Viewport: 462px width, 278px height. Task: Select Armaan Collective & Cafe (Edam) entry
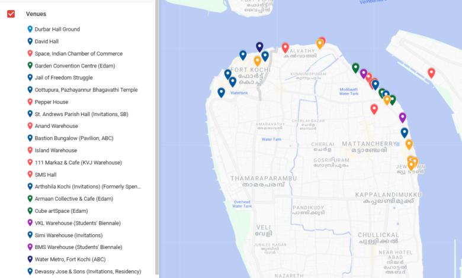coord(74,199)
